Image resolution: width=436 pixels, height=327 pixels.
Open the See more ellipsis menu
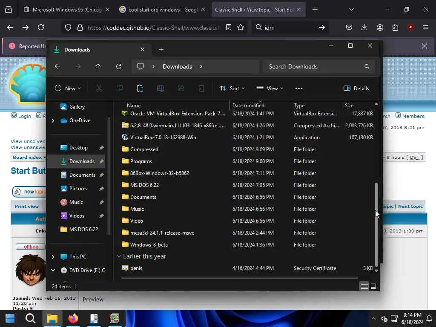[298, 89]
